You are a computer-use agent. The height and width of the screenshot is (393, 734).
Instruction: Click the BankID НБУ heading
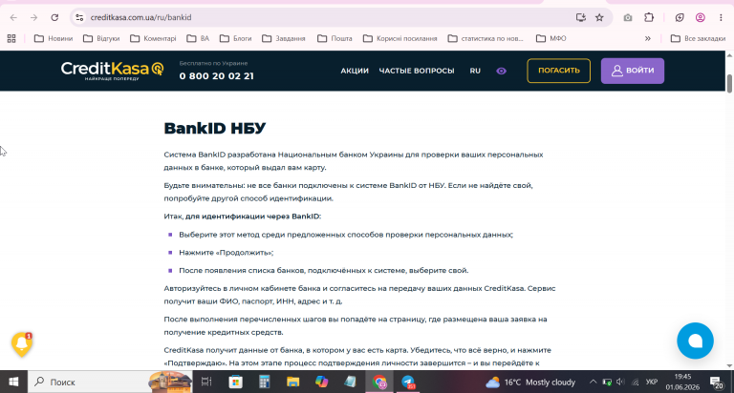click(215, 128)
